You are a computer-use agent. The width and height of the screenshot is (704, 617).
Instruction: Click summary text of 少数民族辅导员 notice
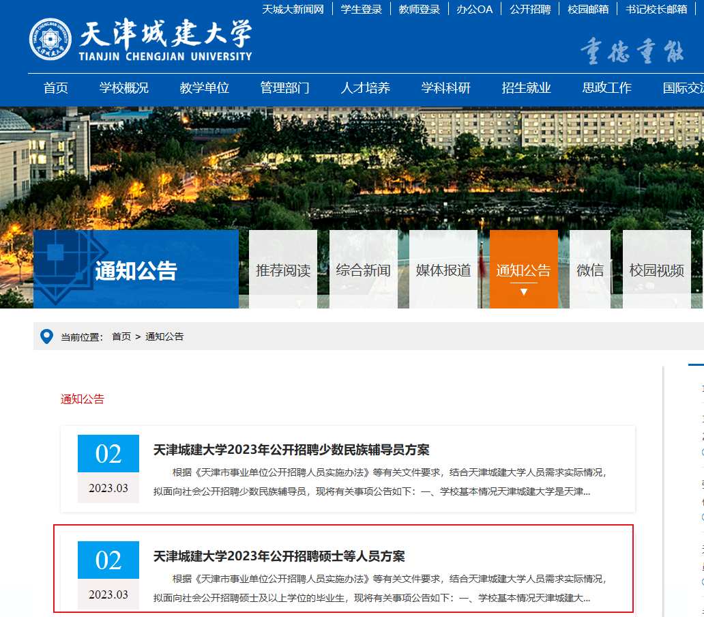(x=380, y=482)
